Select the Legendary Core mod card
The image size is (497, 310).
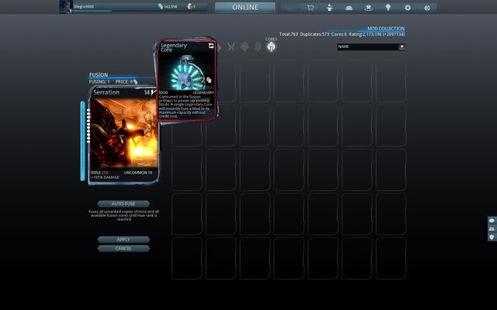click(186, 80)
